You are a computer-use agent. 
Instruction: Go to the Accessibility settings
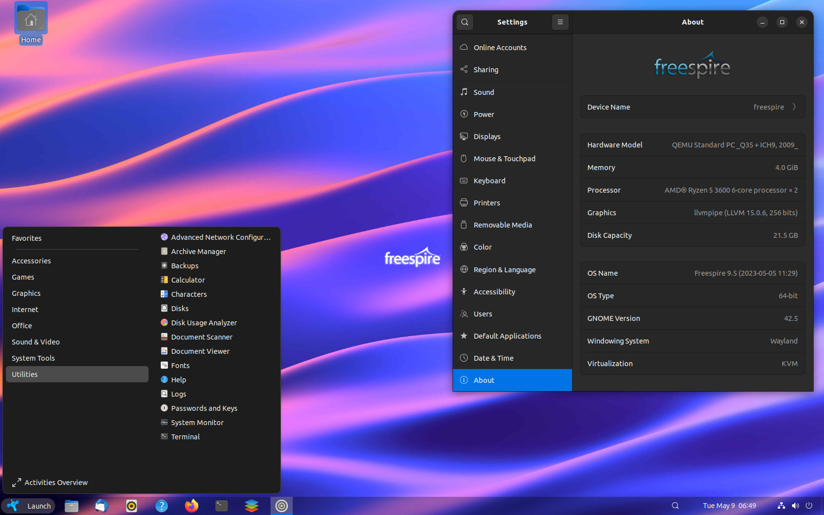(513, 291)
